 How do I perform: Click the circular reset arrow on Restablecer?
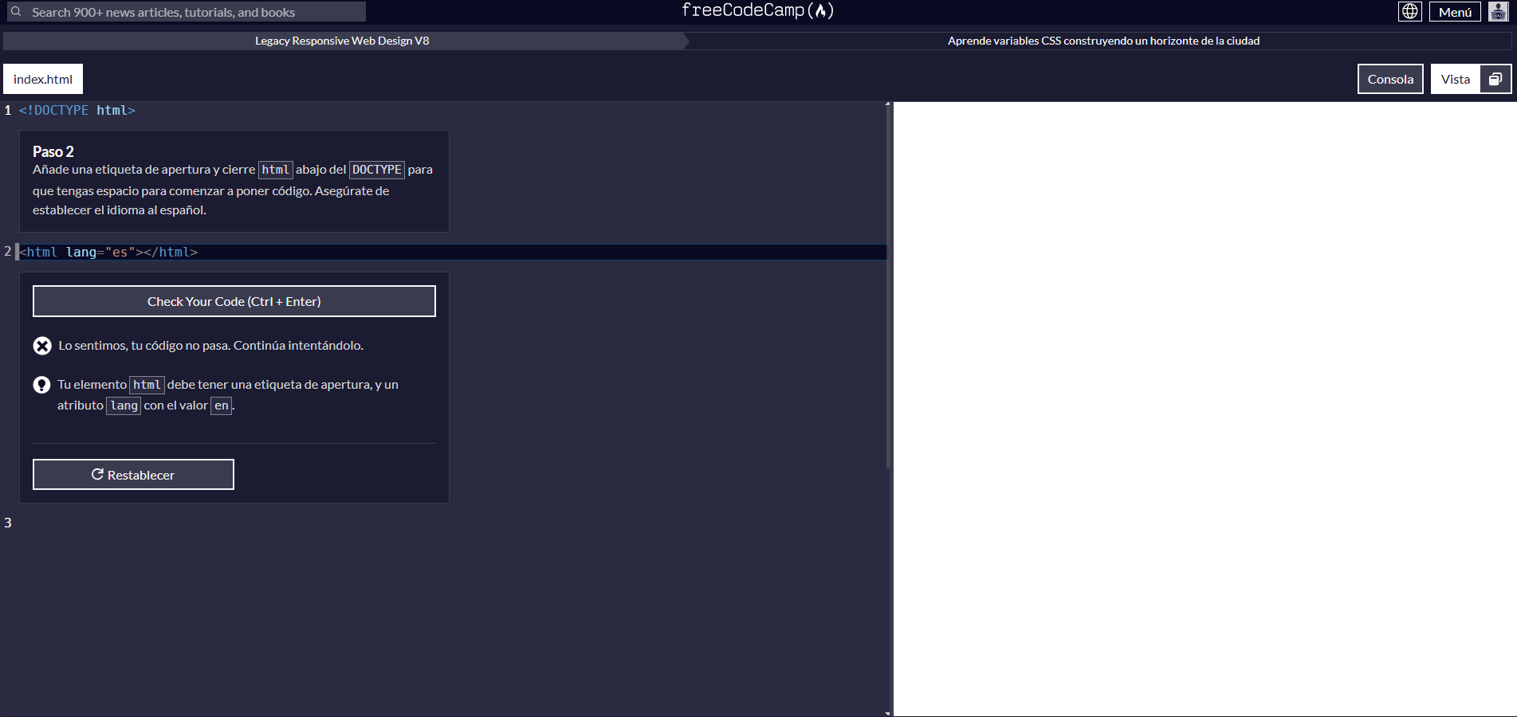pyautogui.click(x=97, y=474)
